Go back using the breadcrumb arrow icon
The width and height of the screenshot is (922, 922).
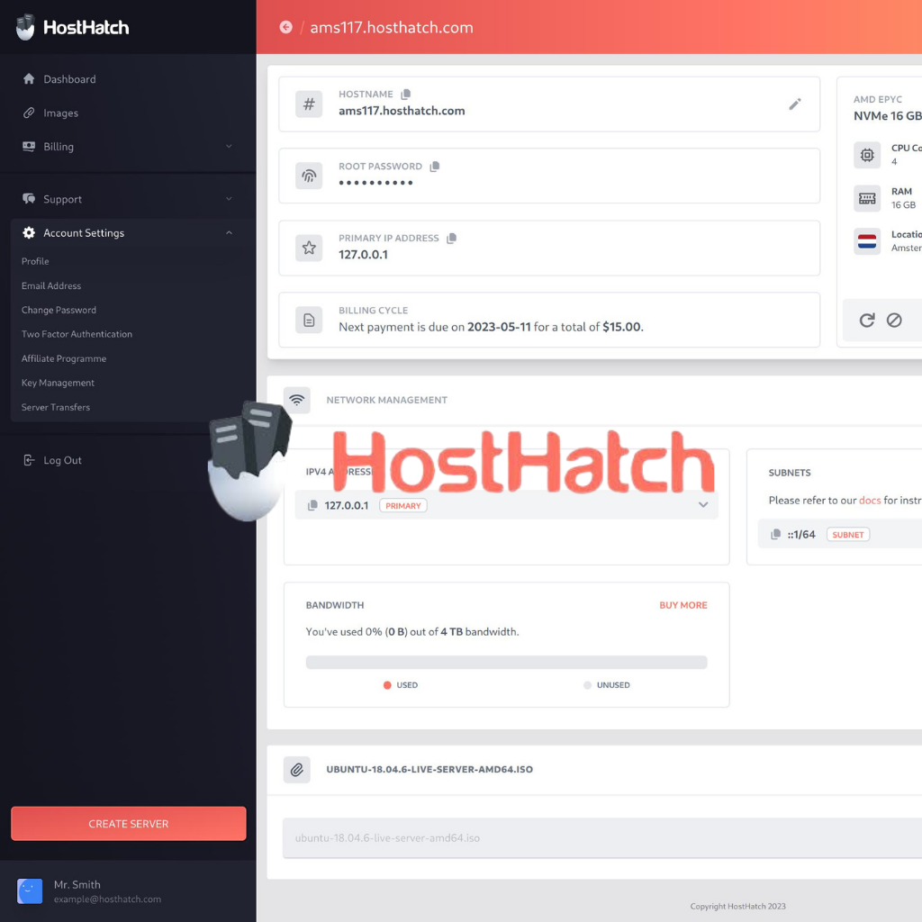point(285,27)
